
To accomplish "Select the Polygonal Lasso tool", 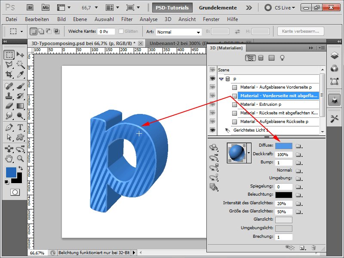I will tap(9, 64).
